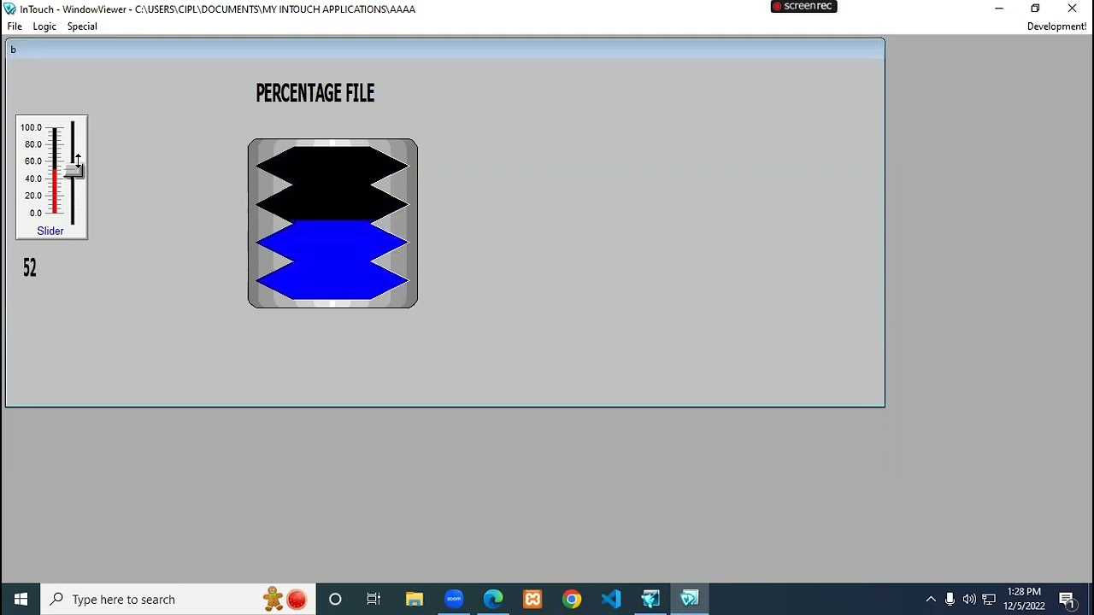The image size is (1094, 615).
Task: Open the Windows Start menu
Action: coord(21,599)
